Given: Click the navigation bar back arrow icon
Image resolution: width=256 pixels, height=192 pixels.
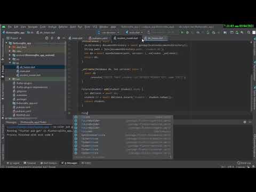Looking at the screenshot, I should pos(4,33).
